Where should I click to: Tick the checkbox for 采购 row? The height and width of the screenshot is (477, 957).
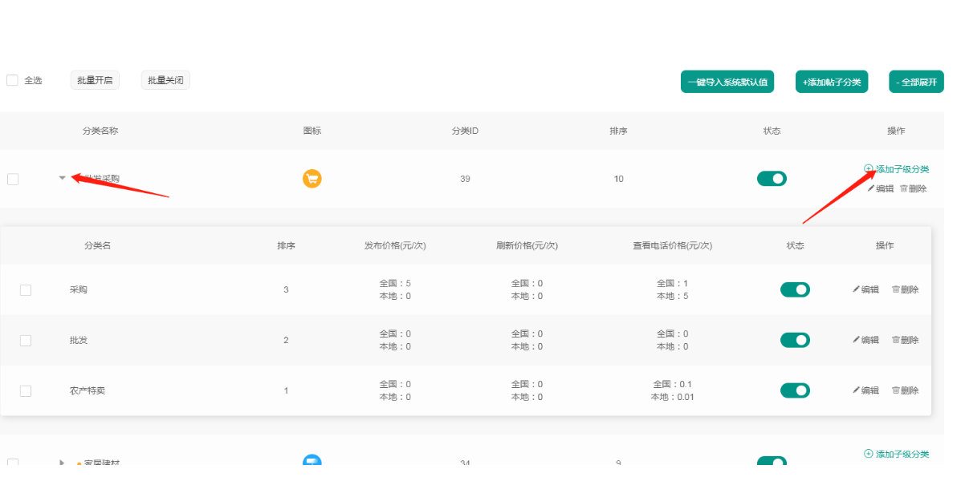coord(26,290)
